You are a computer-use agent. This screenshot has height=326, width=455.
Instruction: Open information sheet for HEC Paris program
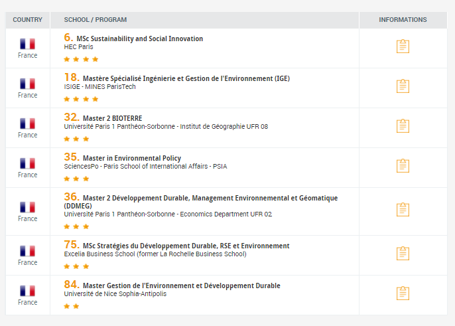click(x=403, y=46)
